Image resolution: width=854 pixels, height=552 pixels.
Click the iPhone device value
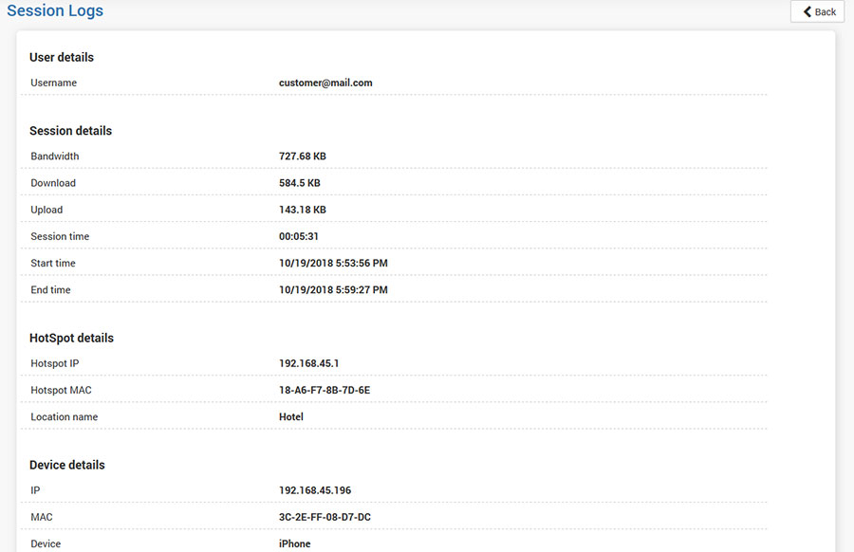(295, 543)
